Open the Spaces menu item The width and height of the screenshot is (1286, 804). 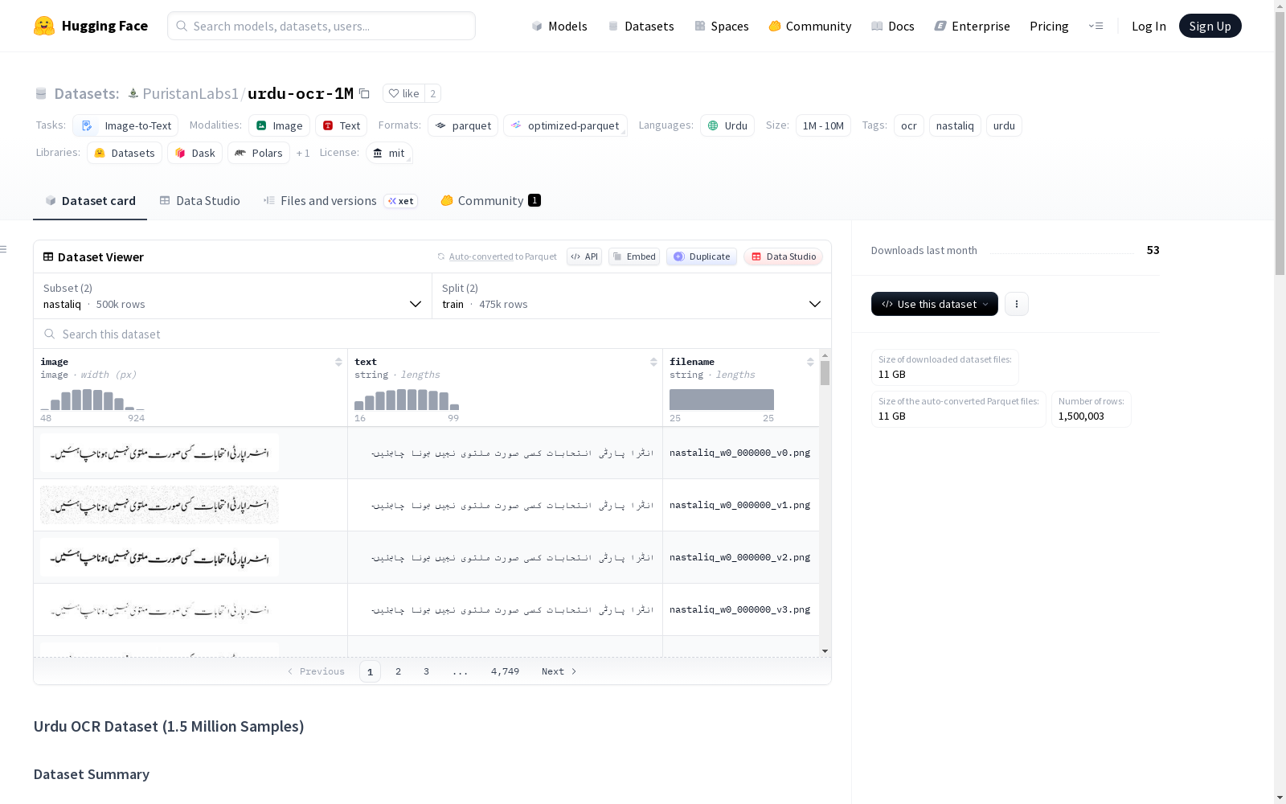(x=722, y=26)
